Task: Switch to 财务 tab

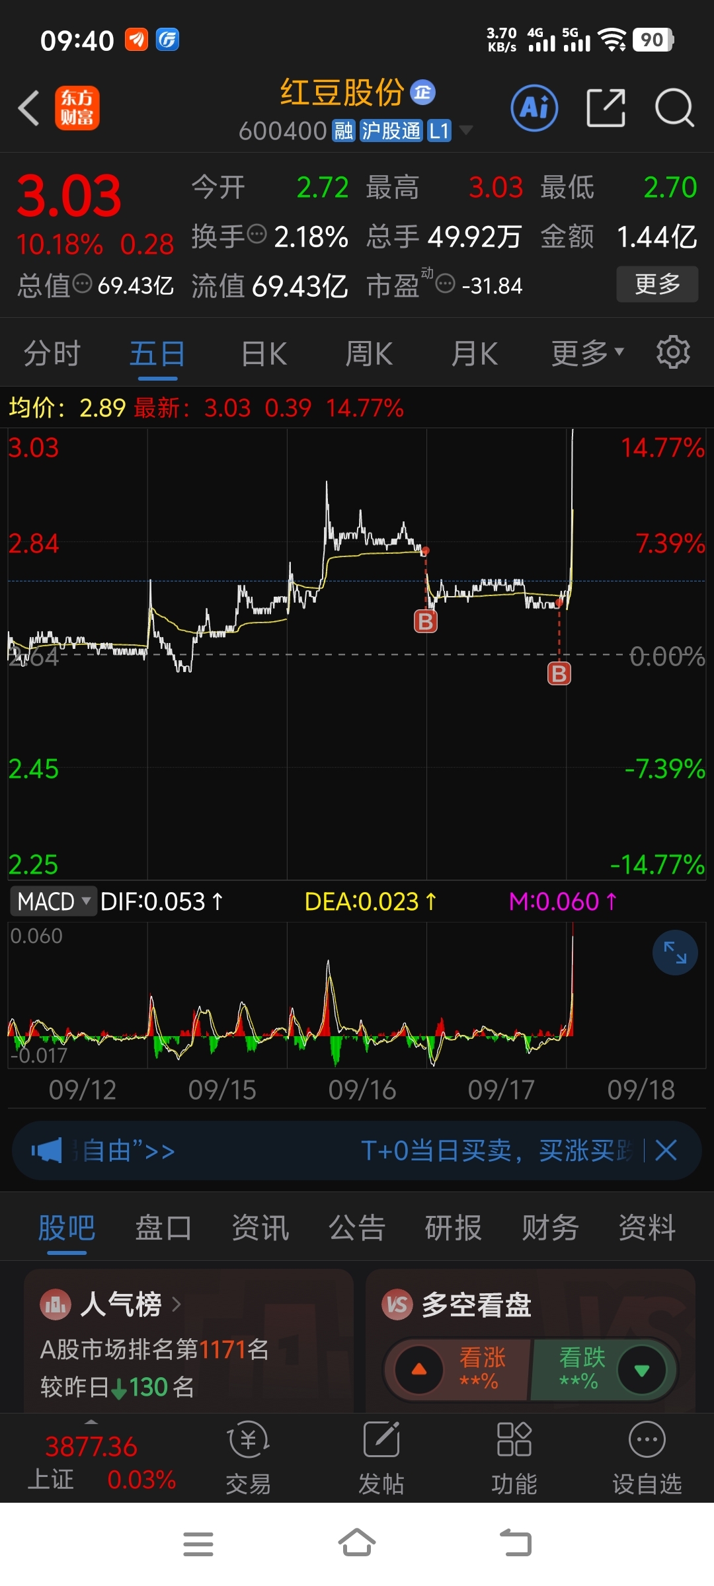Action: point(550,1228)
